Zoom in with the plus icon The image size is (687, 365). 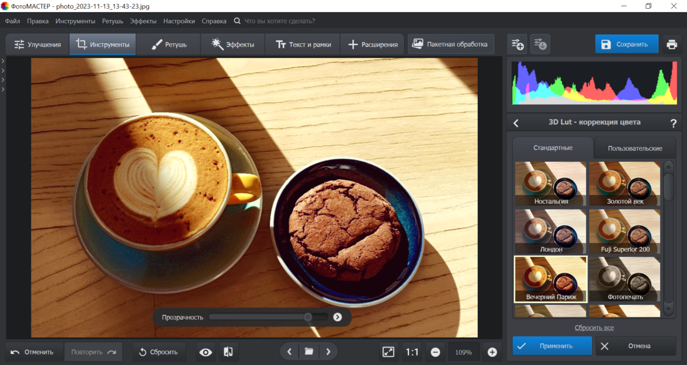pos(492,352)
